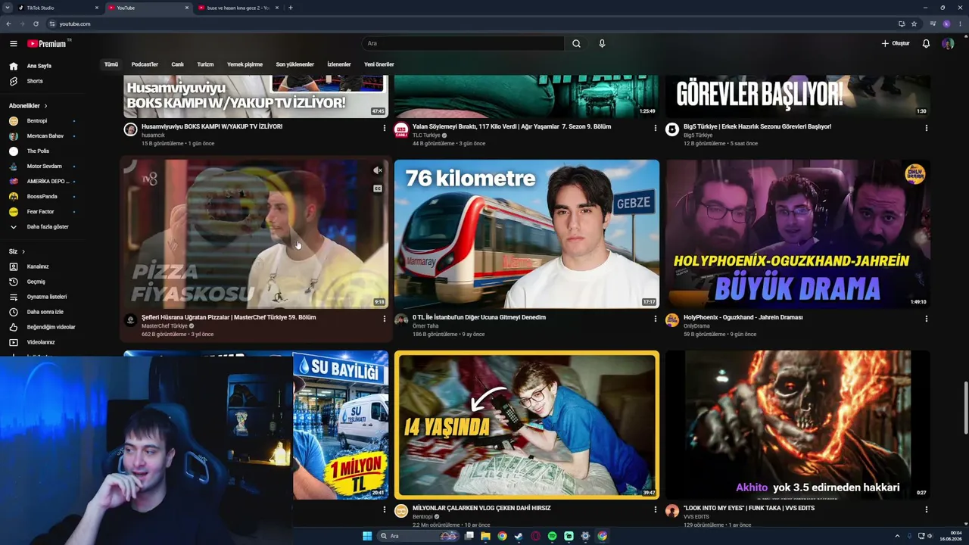Open the Windows Start menu
The width and height of the screenshot is (969, 545).
pos(367,536)
